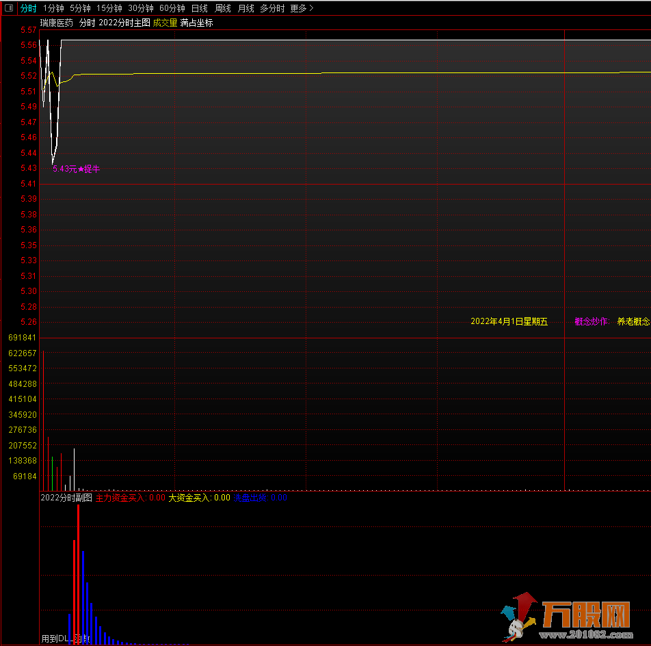Open the 月线 monthly chart tab
This screenshot has height=646, width=651.
point(245,8)
